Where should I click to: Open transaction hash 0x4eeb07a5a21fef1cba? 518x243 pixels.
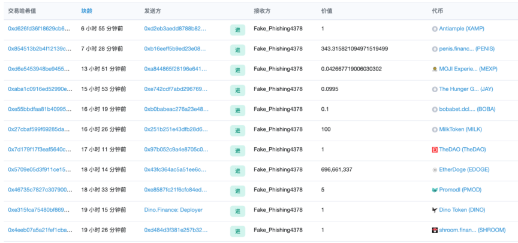pyautogui.click(x=39, y=230)
